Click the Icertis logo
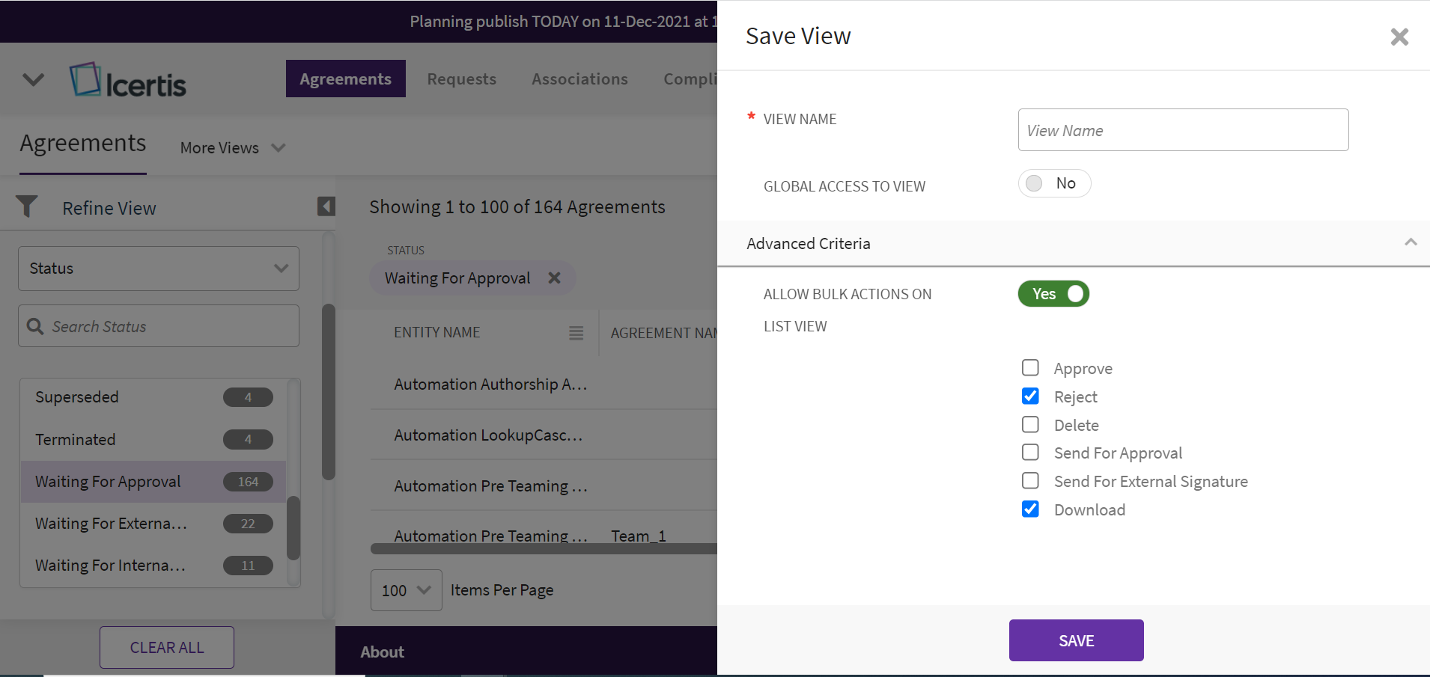This screenshot has width=1430, height=677. tap(128, 81)
